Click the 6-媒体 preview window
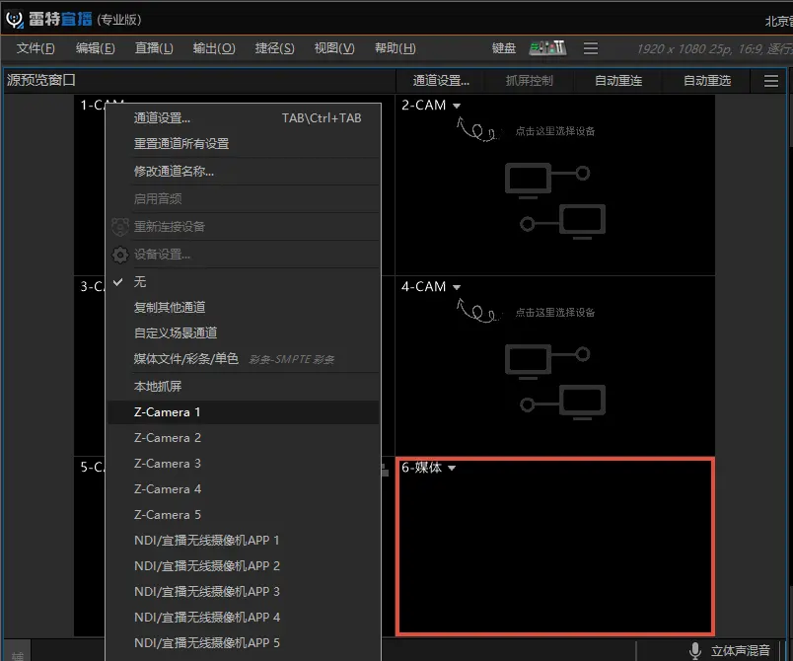This screenshot has height=661, width=793. (x=554, y=547)
